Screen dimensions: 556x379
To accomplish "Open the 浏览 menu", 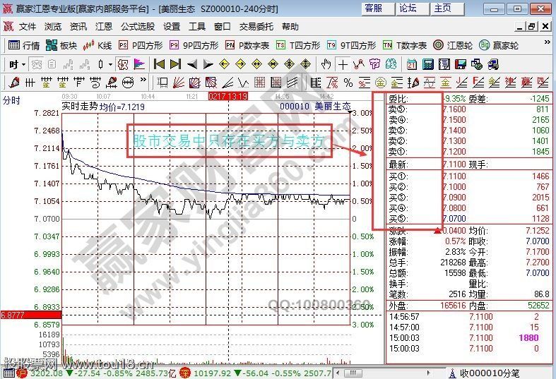I will pos(53,27).
